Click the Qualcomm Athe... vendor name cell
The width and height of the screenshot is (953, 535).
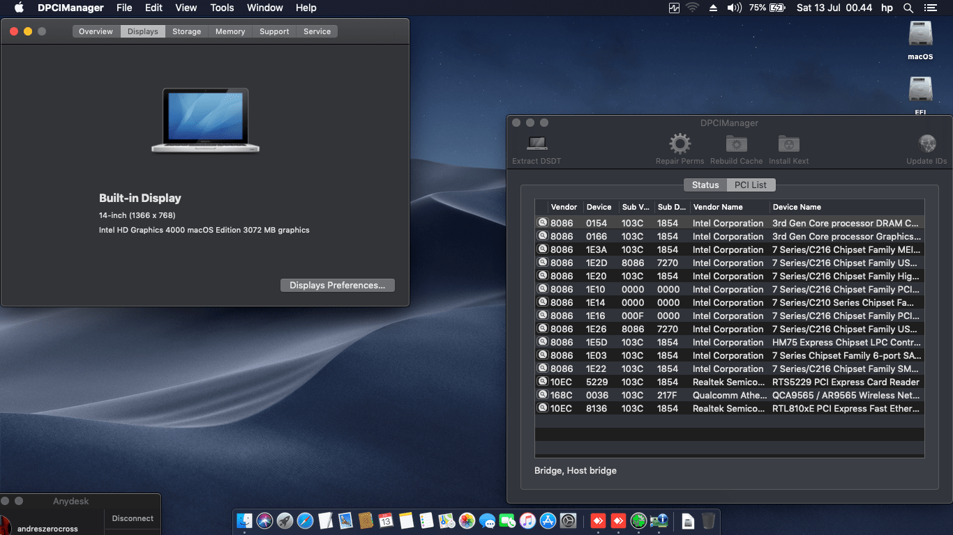pyautogui.click(x=728, y=395)
